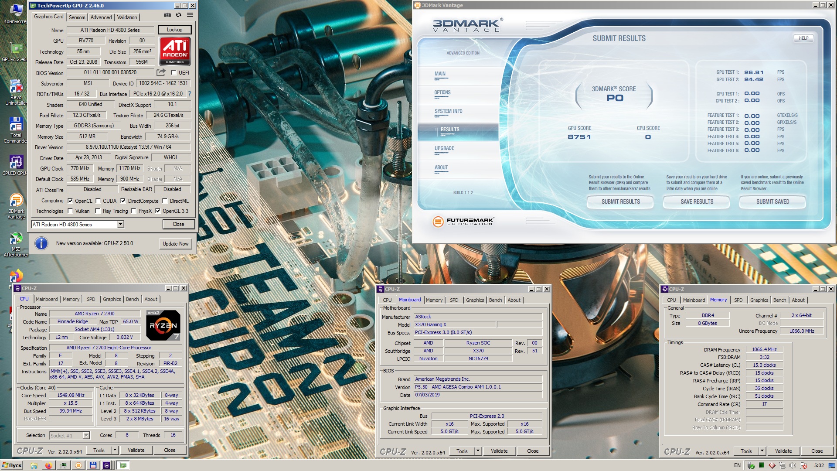Toggle the Ray Tracing checkbox

coord(98,211)
